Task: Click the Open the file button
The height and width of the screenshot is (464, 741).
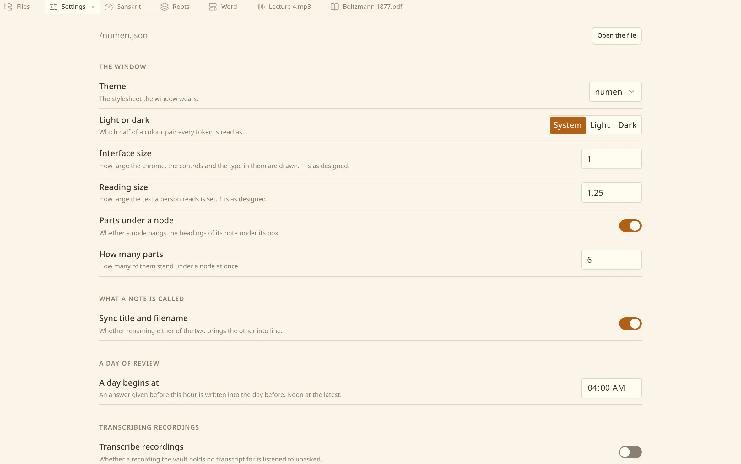Action: click(616, 36)
